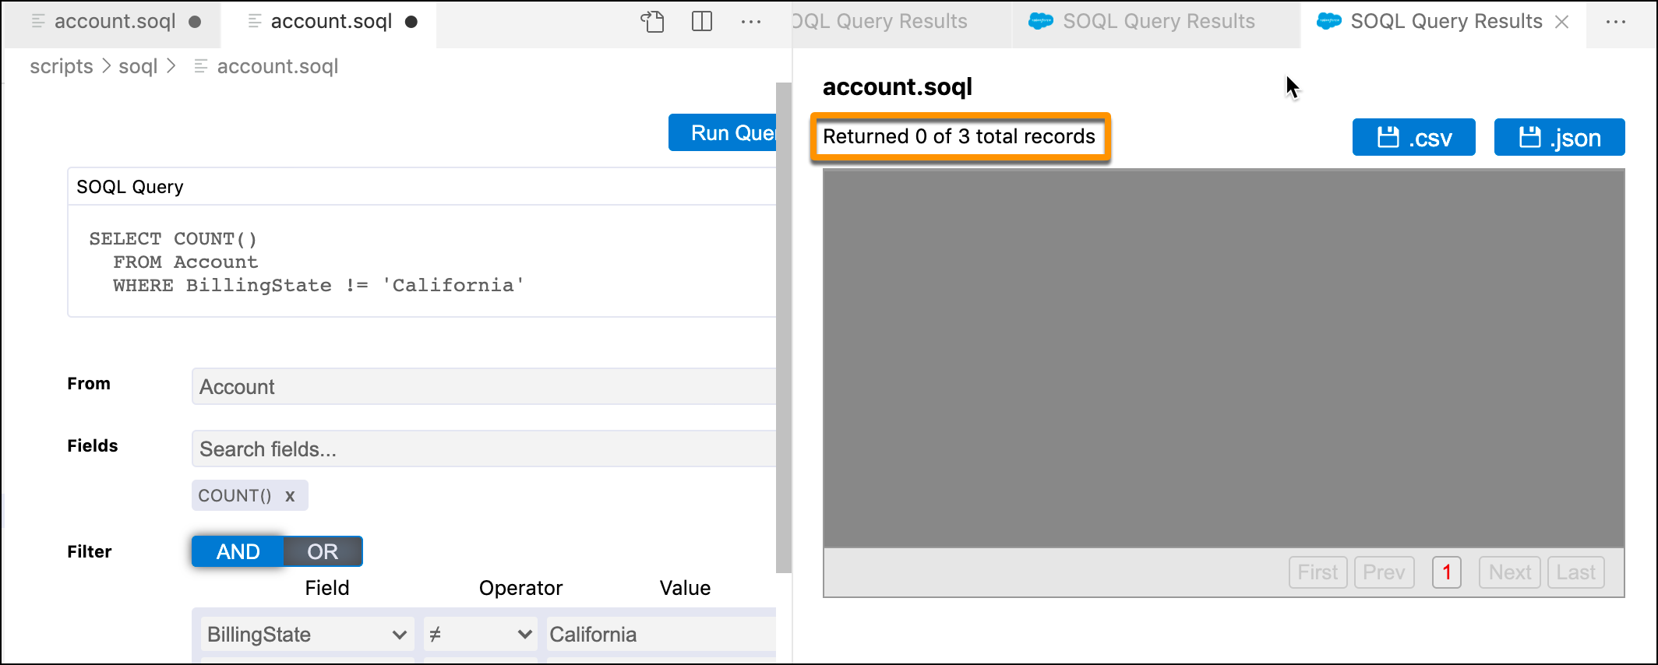Click page 1 pagination button
This screenshot has width=1658, height=665.
(1446, 572)
